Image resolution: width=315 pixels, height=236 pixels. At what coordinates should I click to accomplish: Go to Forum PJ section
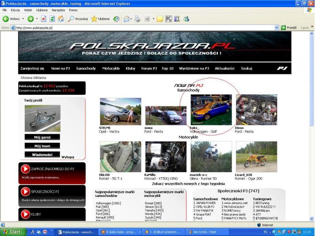(x=149, y=68)
